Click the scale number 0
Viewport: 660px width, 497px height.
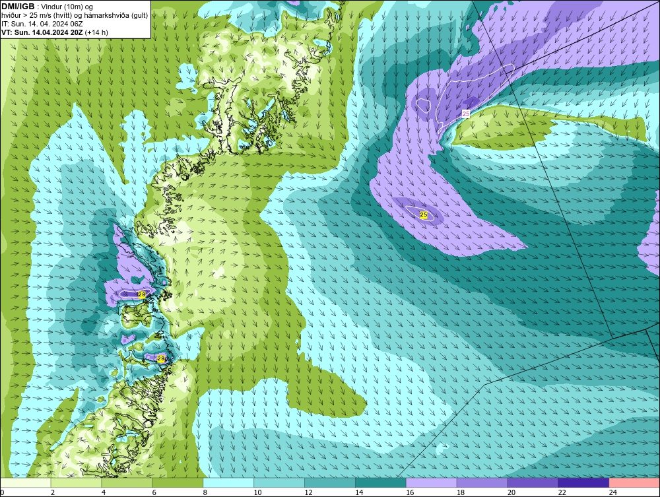(x=2, y=492)
